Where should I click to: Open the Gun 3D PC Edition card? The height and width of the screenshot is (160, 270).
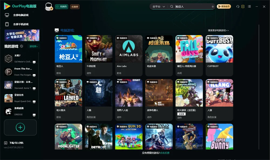coord(129,136)
